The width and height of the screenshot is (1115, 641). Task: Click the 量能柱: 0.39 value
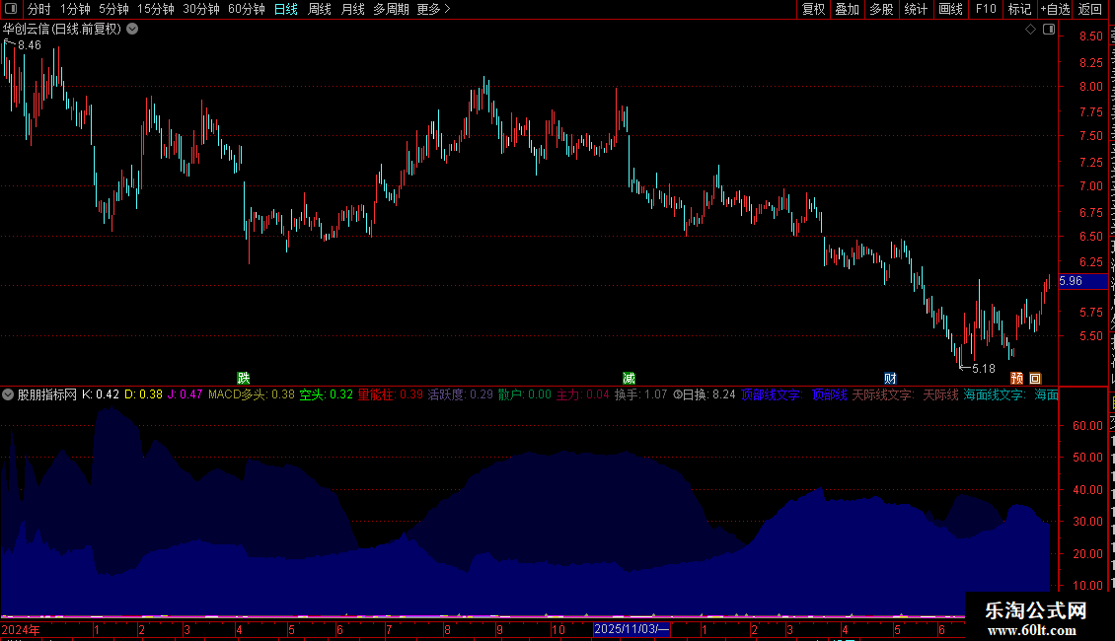[x=390, y=394]
